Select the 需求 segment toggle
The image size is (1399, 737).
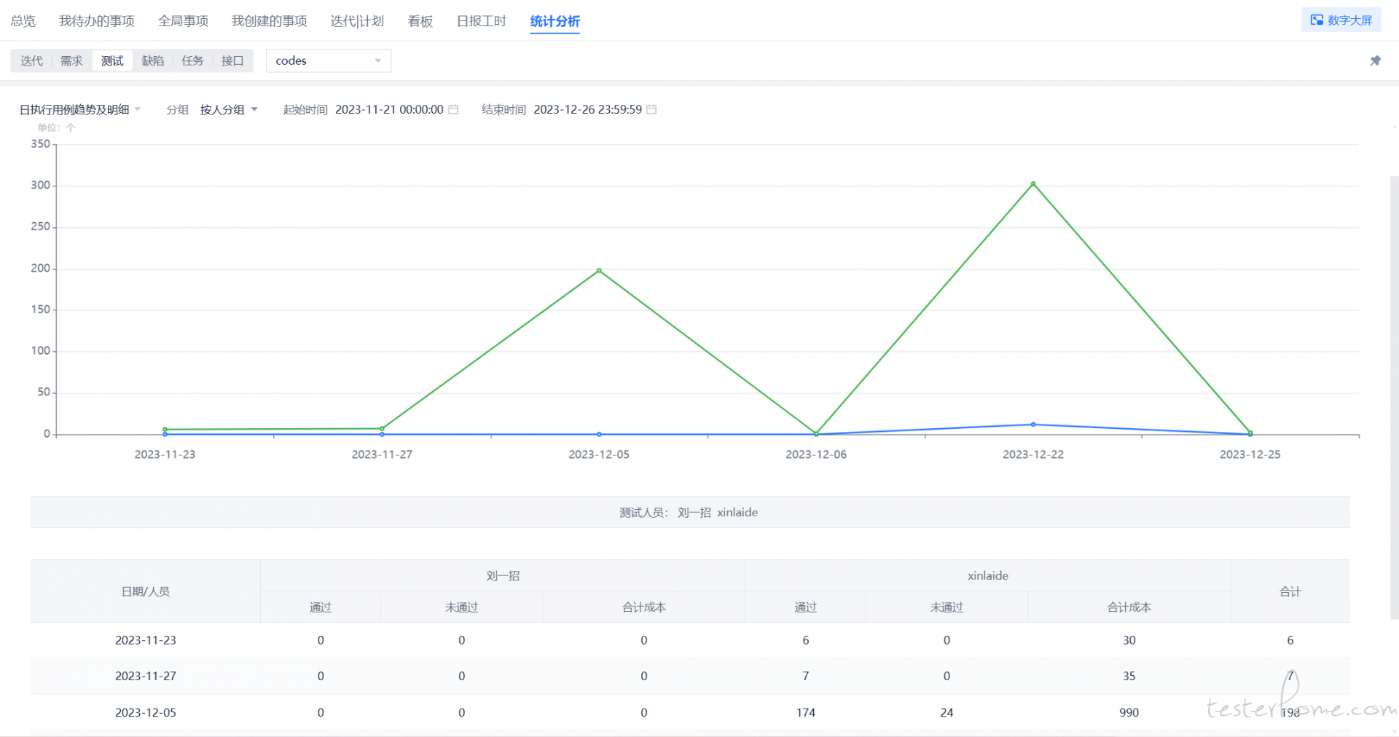(x=71, y=60)
